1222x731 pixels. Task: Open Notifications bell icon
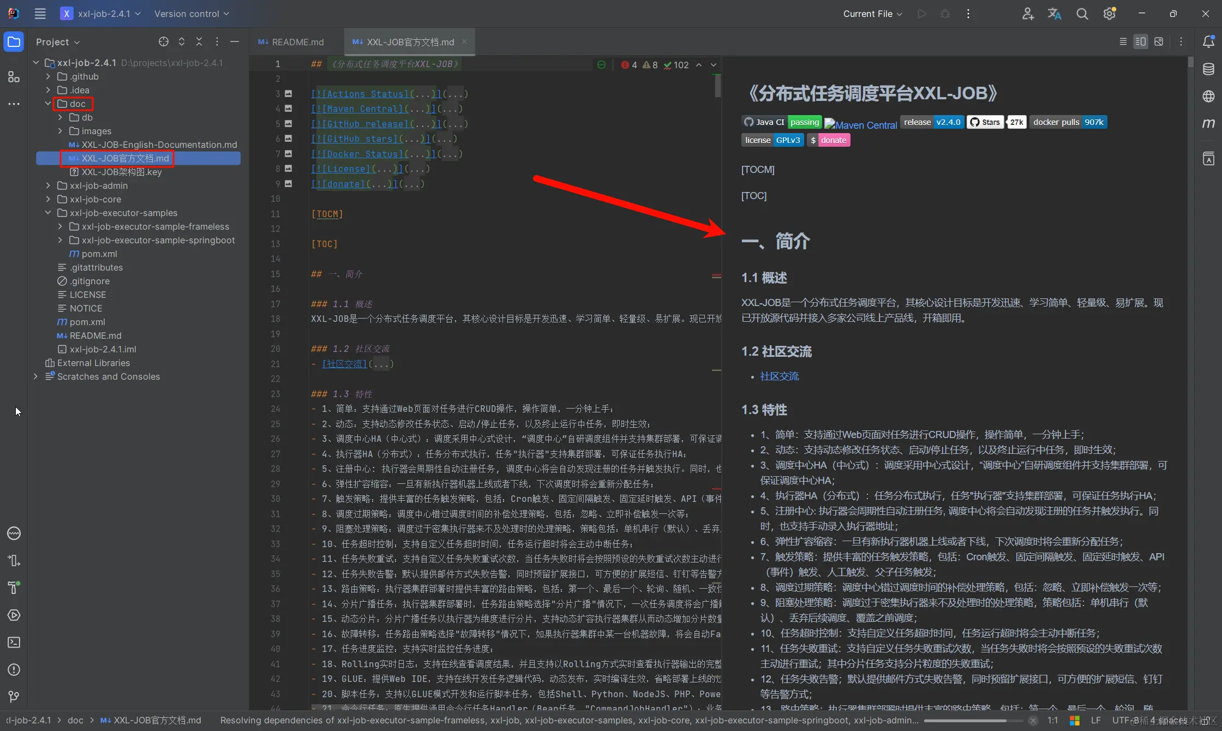click(x=1208, y=41)
